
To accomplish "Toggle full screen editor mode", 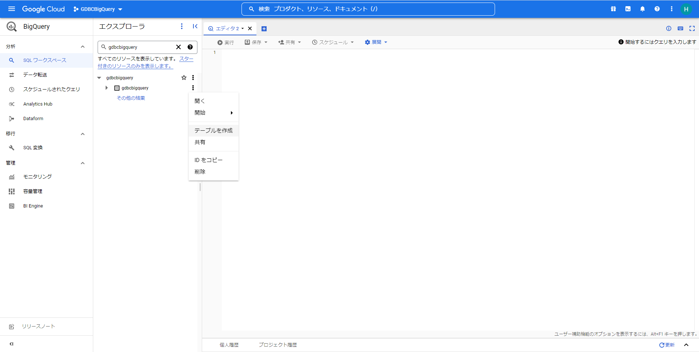I will tap(692, 28).
